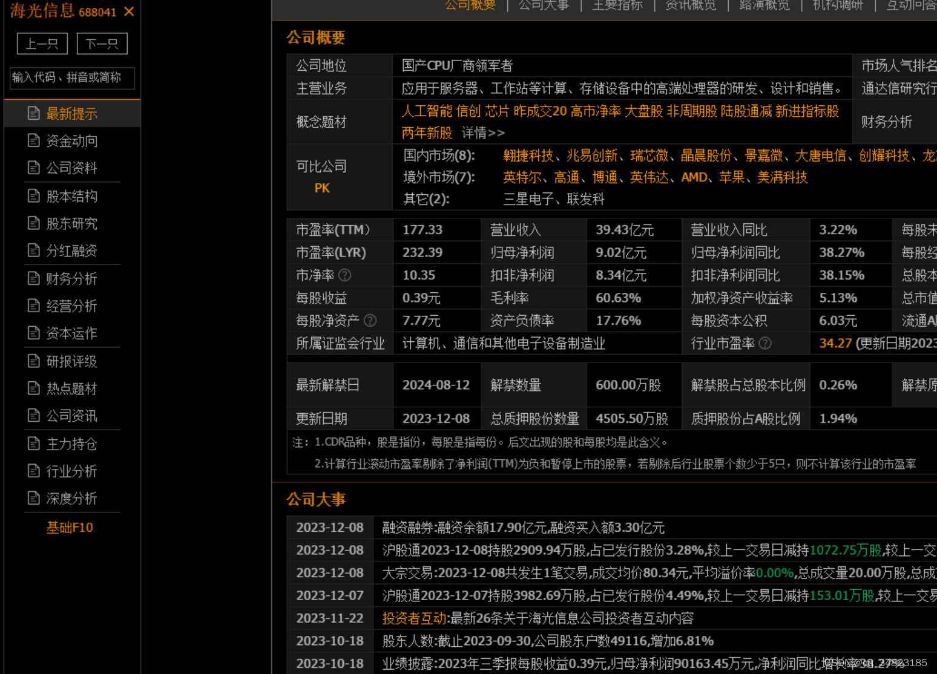Image resolution: width=937 pixels, height=674 pixels.
Task: Open 资金动向 in sidebar
Action: click(72, 140)
